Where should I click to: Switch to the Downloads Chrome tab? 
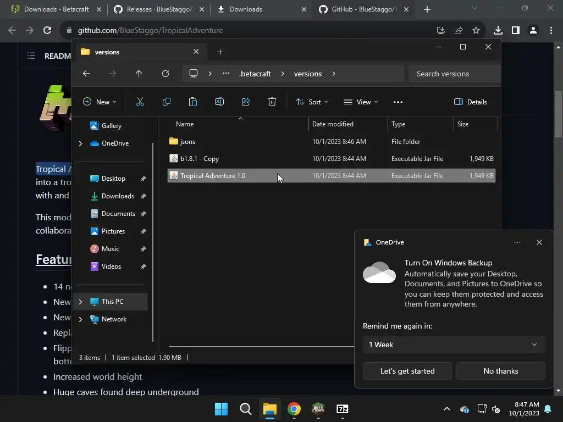pos(262,9)
